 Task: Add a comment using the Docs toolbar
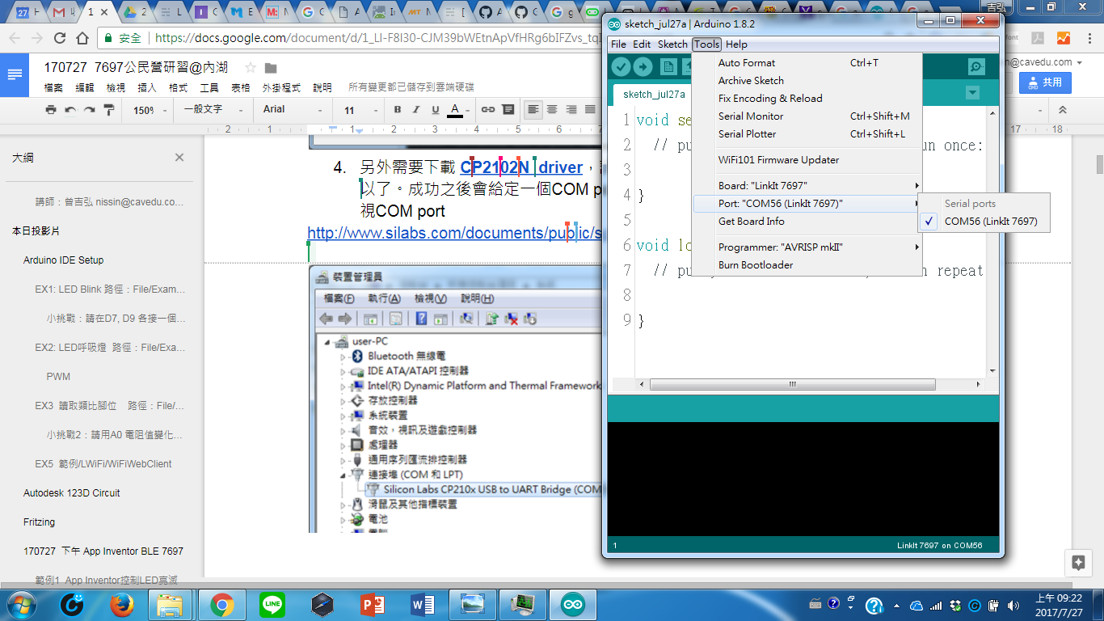pos(508,110)
